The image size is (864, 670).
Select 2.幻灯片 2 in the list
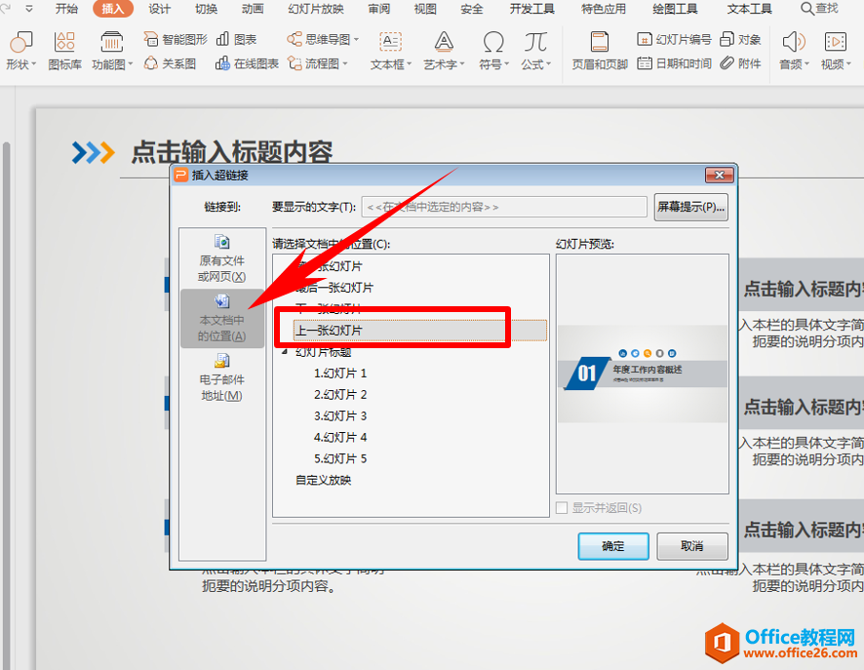pos(340,395)
